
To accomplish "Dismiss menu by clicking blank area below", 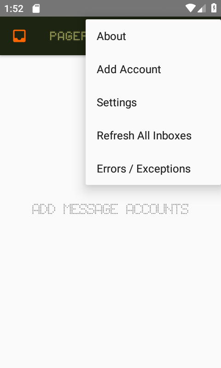I will (110, 293).
